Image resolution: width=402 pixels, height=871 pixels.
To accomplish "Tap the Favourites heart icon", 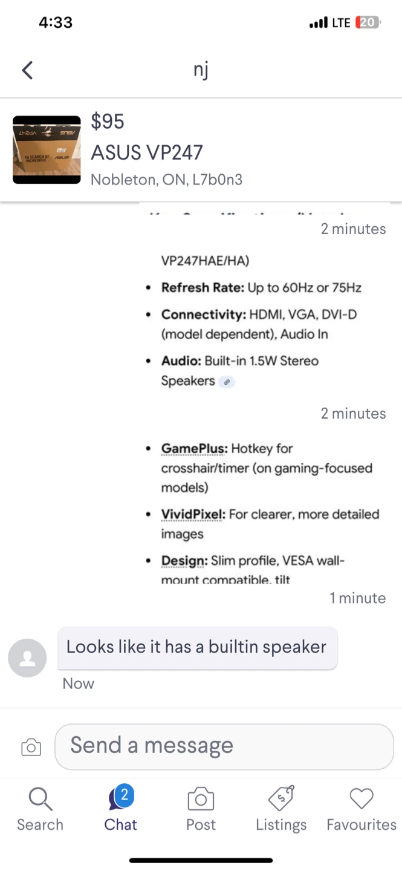I will point(361,800).
